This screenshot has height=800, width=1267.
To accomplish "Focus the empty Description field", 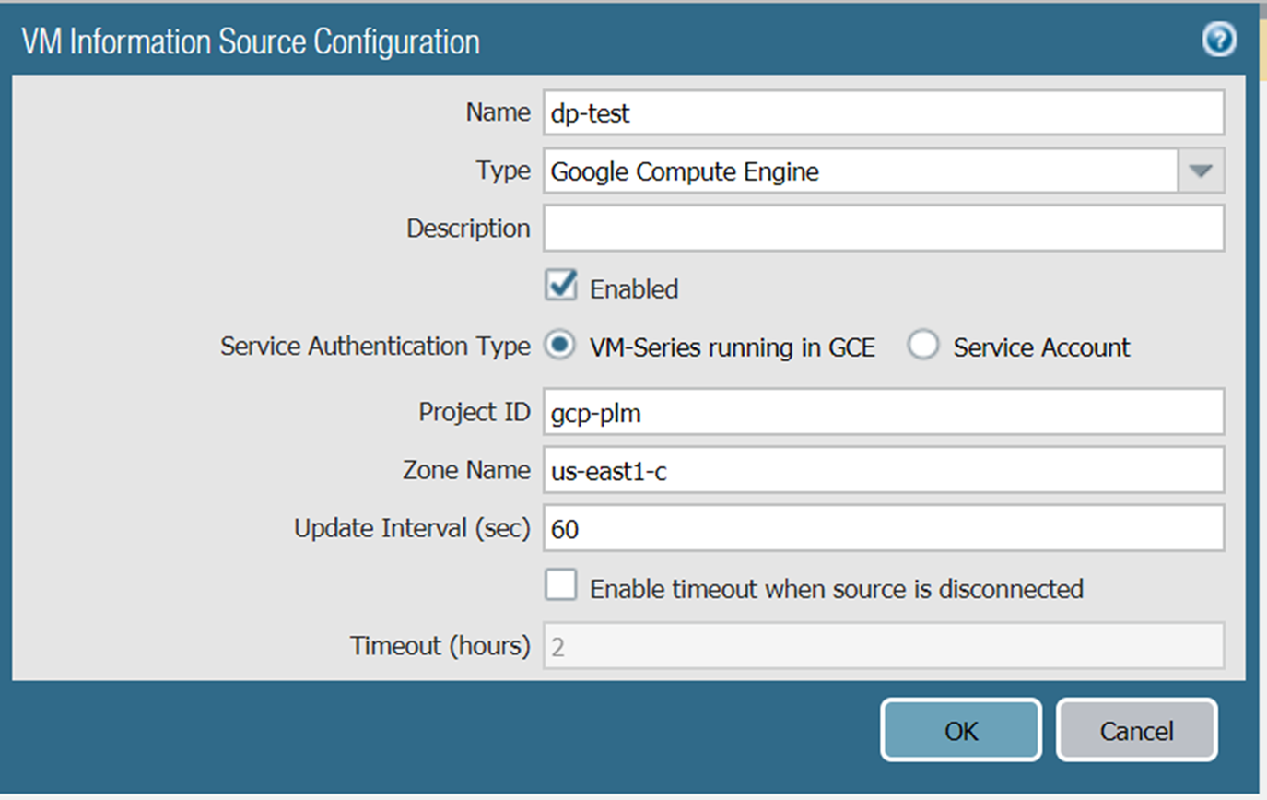I will 883,229.
